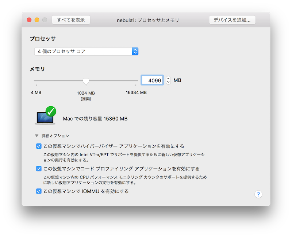
Task: Click the memory field showing 4096
Action: point(152,80)
